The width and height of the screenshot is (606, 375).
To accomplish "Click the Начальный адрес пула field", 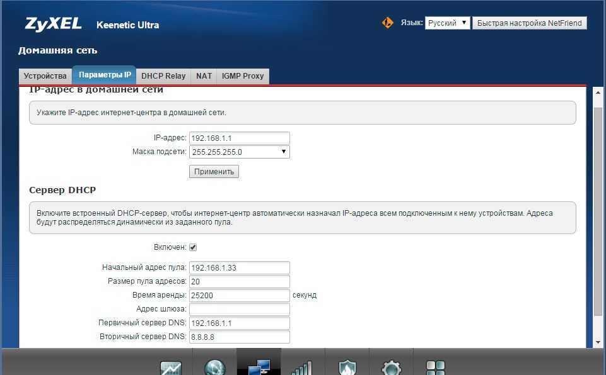I will 239,267.
